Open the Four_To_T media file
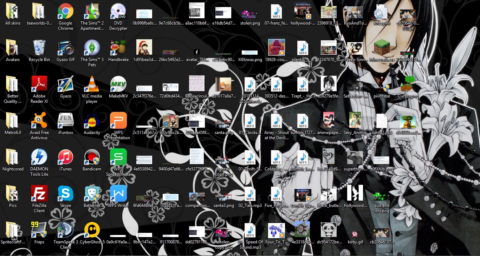This screenshot has height=256, width=480. click(x=276, y=230)
